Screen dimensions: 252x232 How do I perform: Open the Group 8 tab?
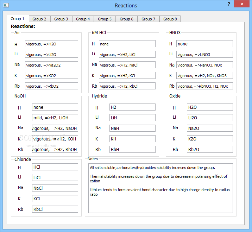pos(170,19)
